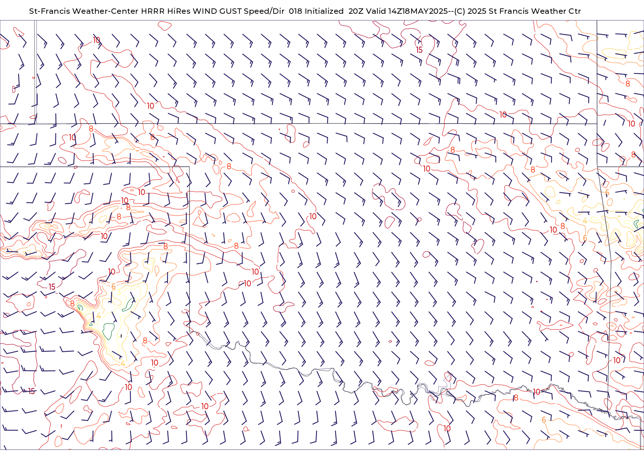The height and width of the screenshot is (470, 644).
Task: Click the St-Francis Weather-Center HRRR map title
Action: pos(305,11)
